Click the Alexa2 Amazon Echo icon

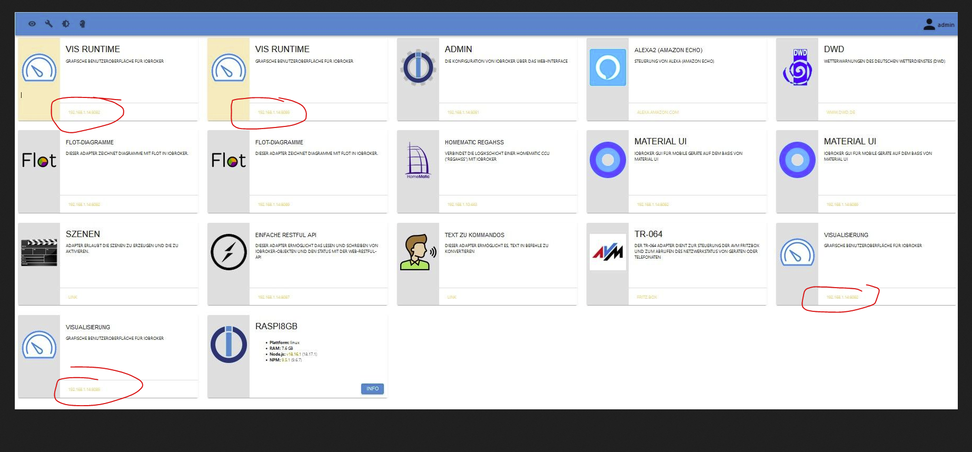click(x=608, y=67)
